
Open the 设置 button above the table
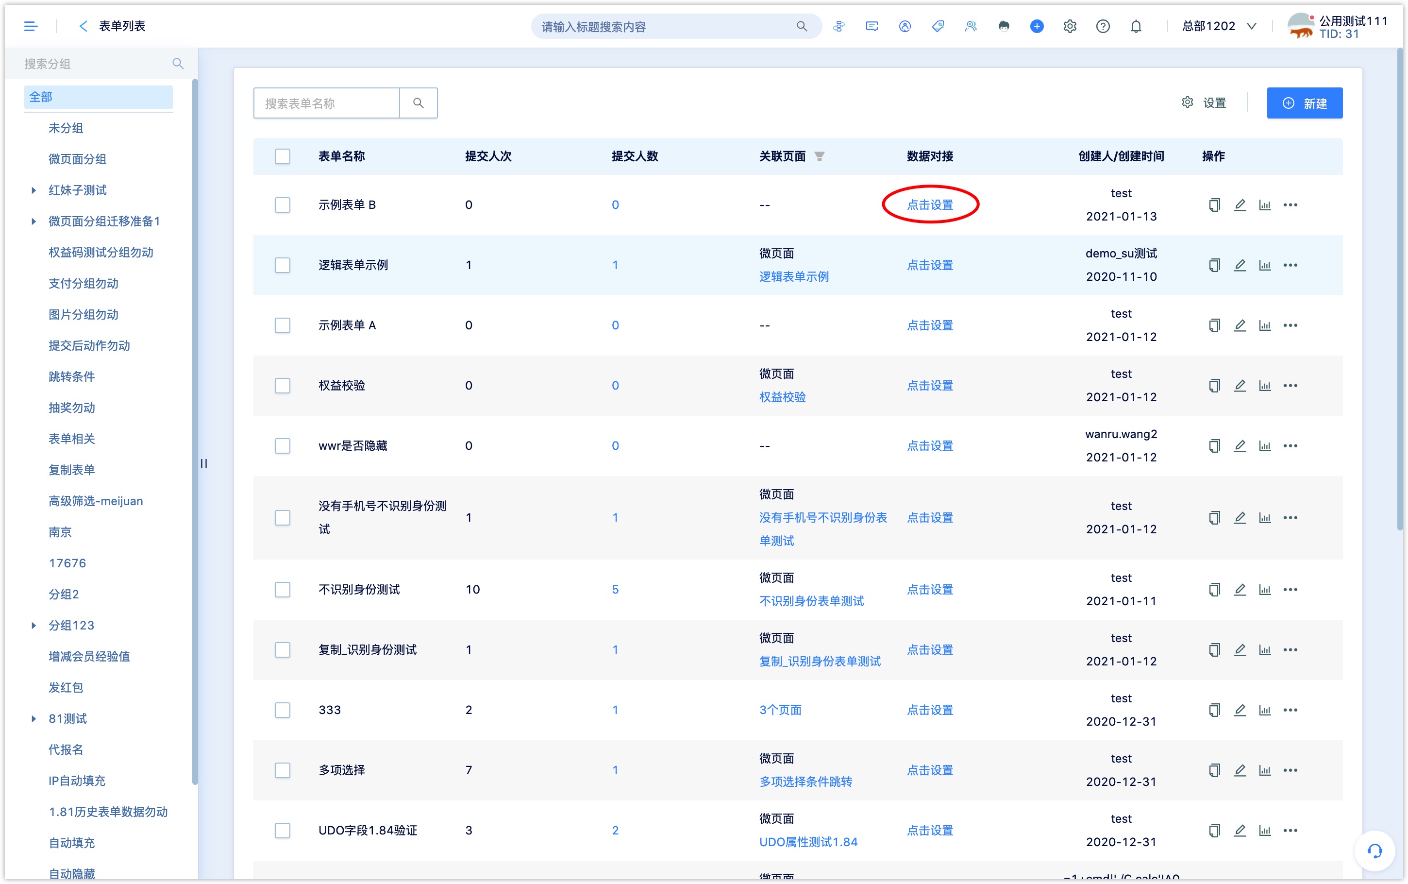(1204, 103)
